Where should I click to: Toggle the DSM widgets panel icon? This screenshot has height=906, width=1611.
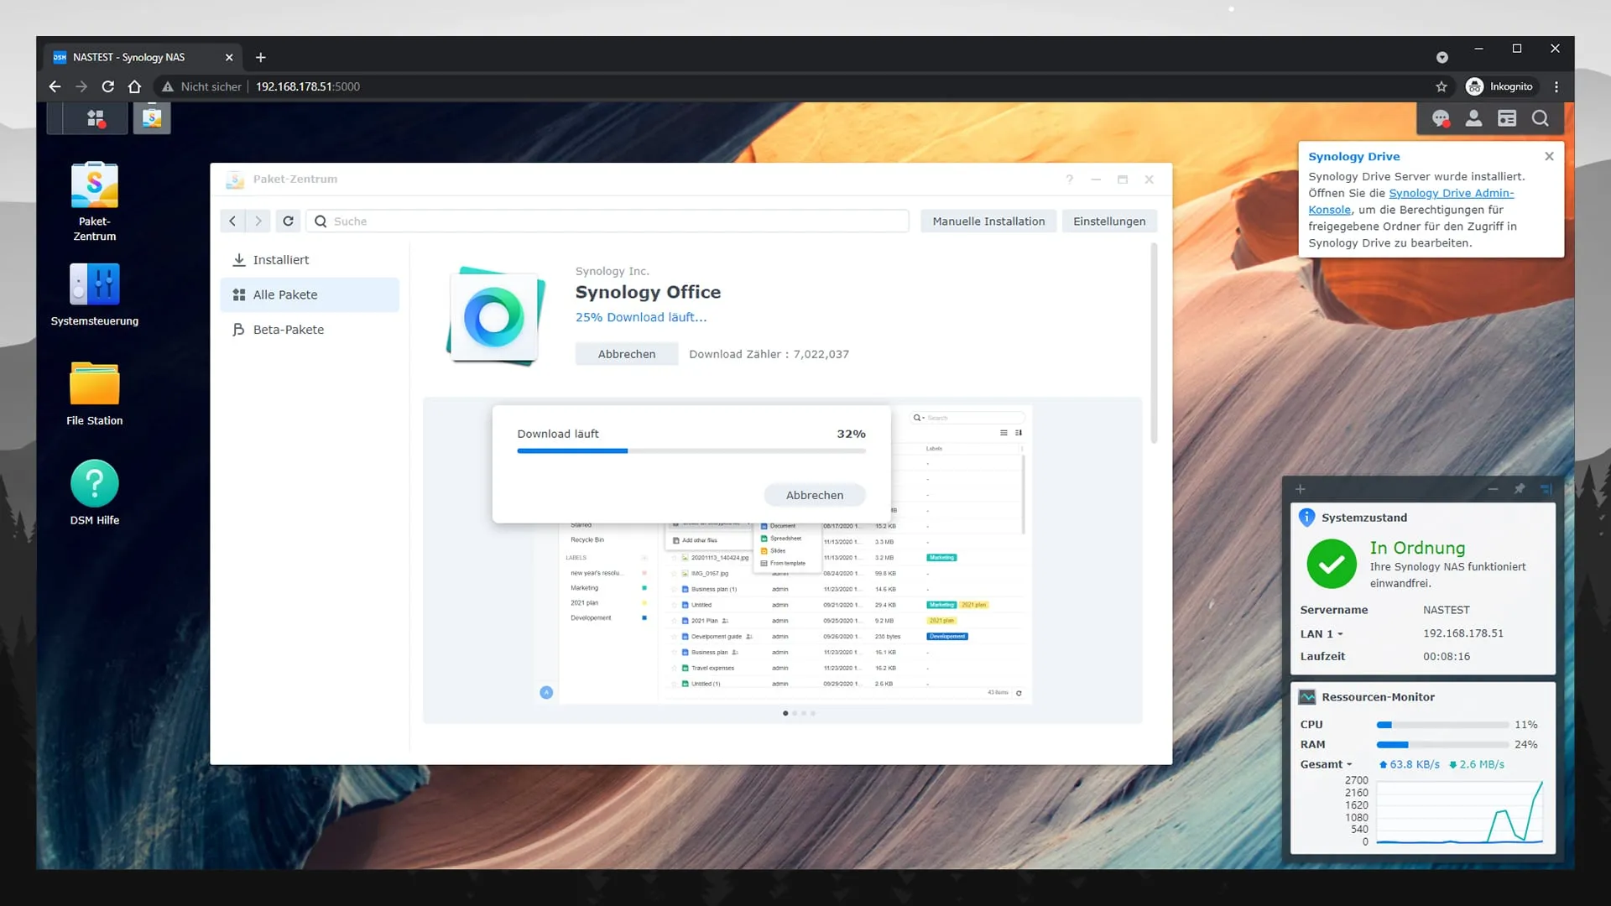coord(1507,118)
